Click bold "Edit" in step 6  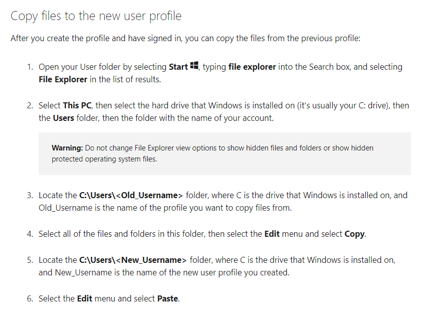pyautogui.click(x=85, y=298)
